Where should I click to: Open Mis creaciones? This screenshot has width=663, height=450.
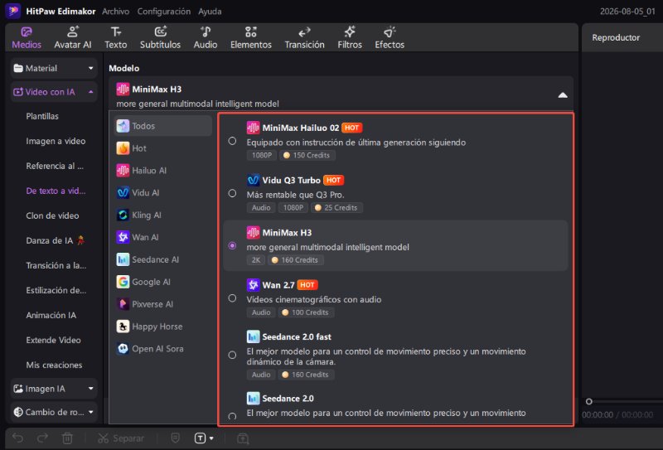54,365
